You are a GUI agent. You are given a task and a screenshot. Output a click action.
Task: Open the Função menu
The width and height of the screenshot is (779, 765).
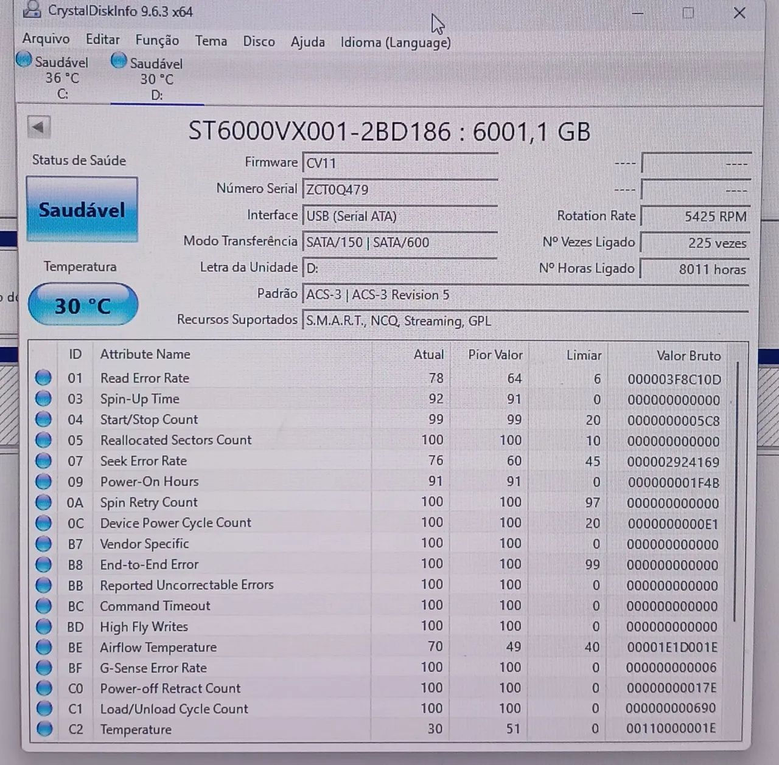(x=157, y=40)
